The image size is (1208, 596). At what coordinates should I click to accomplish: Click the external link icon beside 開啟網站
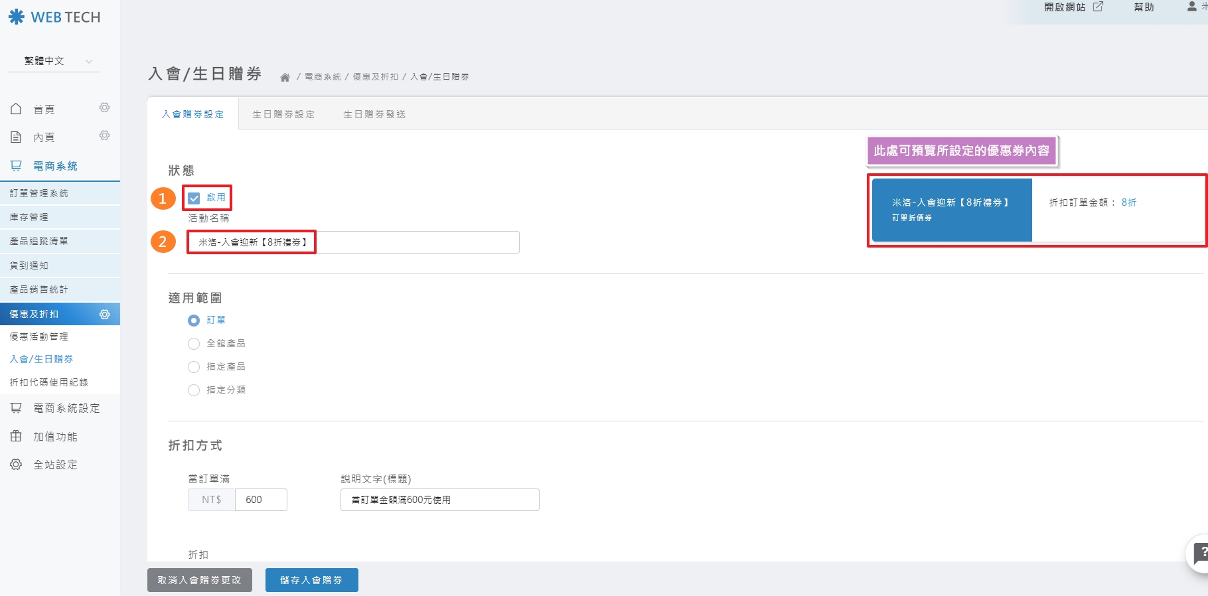click(x=1098, y=7)
